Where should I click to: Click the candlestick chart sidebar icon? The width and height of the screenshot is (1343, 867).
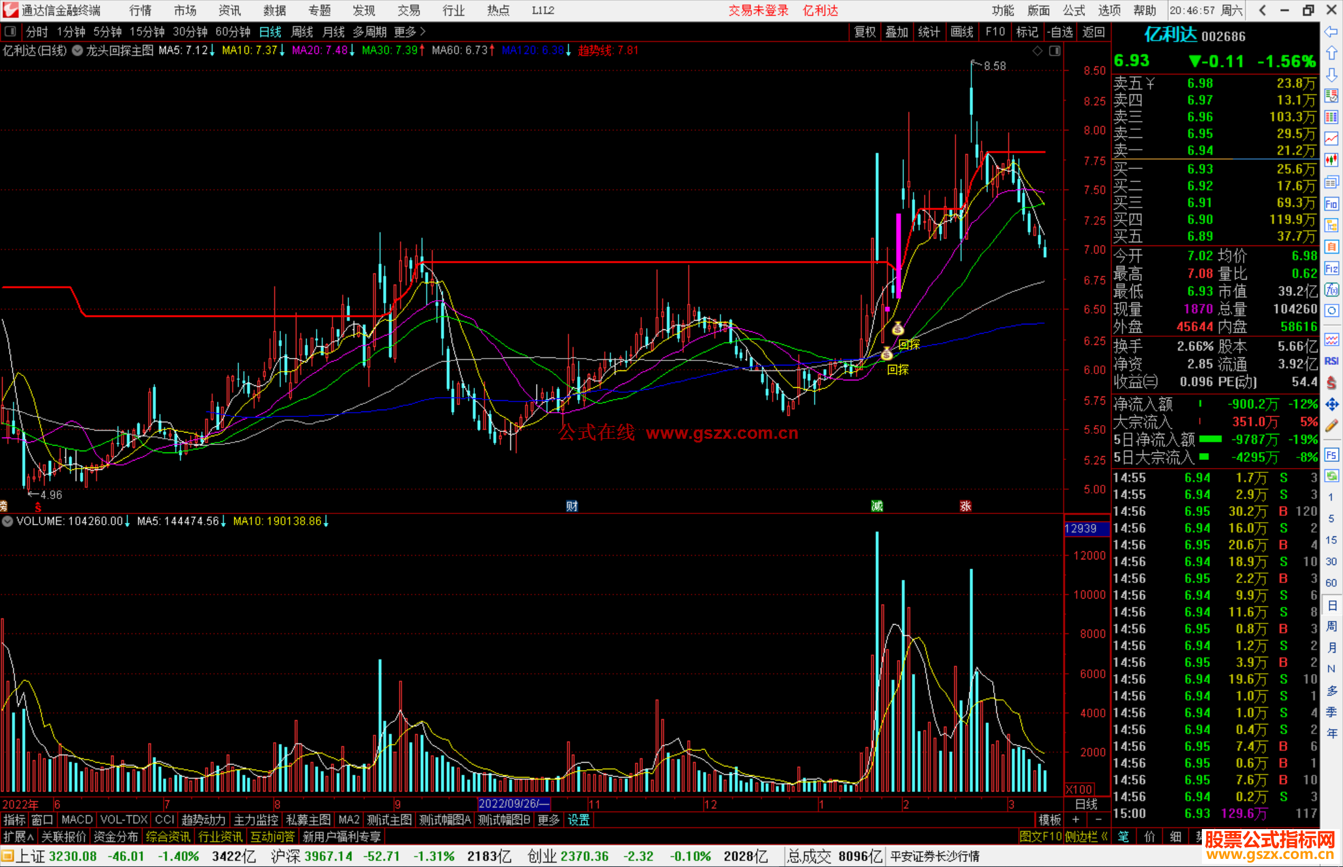[x=1331, y=160]
